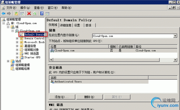Switch to the 设置 tab
This screenshot has width=180, height=110.
pos(78,25)
